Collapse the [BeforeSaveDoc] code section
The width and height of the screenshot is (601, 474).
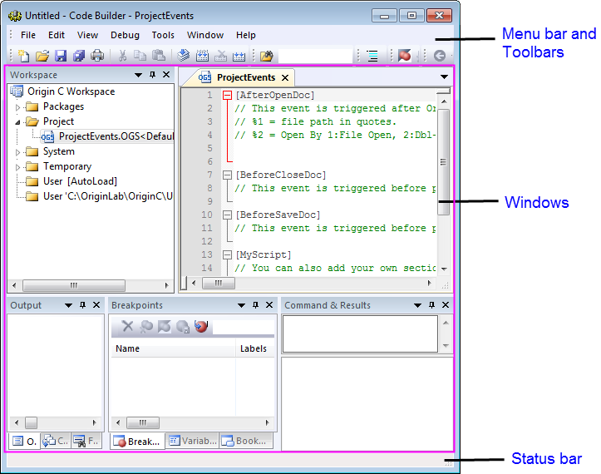(227, 215)
